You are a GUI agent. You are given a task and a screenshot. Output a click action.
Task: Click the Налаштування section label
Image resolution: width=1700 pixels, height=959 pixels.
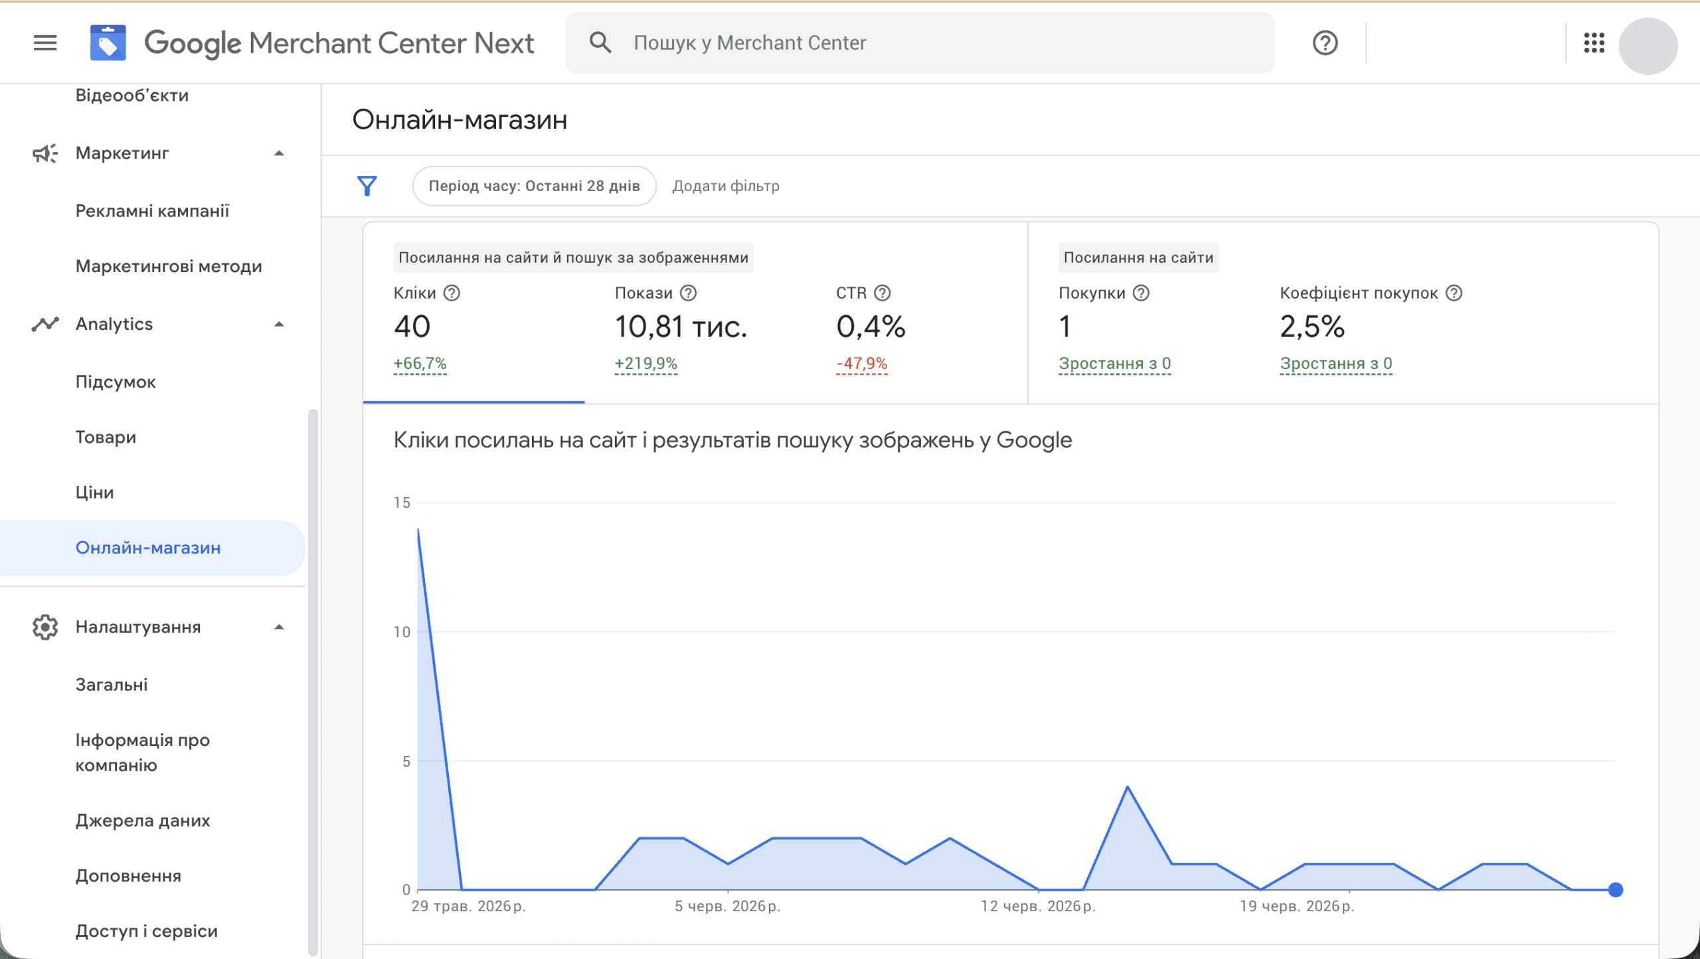(x=138, y=627)
